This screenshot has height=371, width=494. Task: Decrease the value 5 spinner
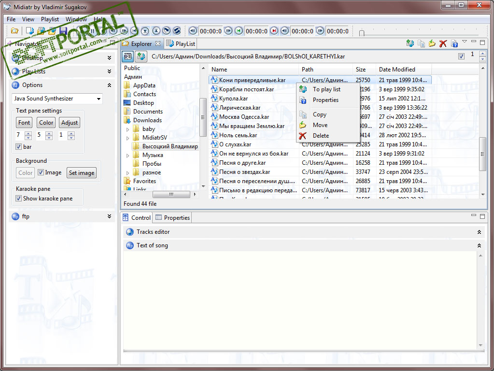49,138
